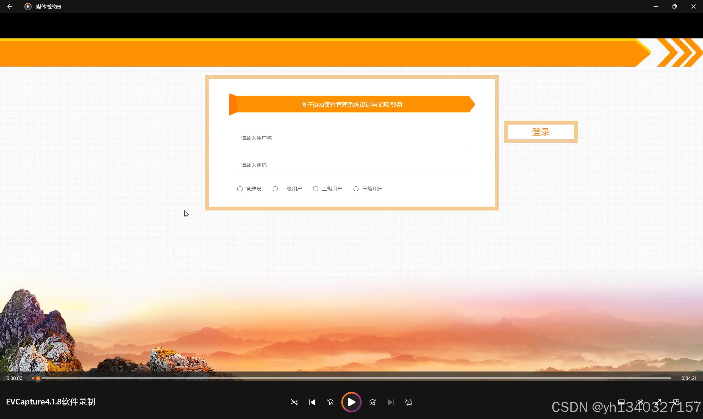Skip to previous track icon
Viewport: 703px width, 419px height.
312,402
